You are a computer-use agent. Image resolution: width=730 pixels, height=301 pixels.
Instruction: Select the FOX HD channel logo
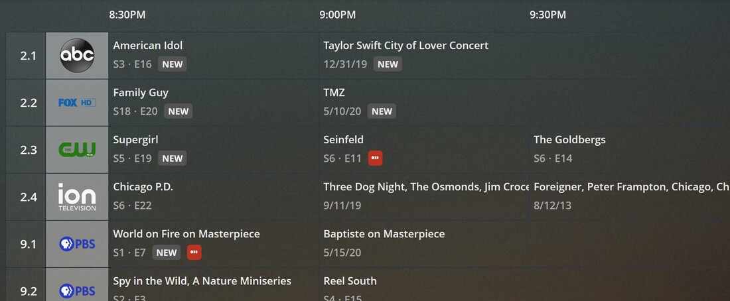click(x=77, y=103)
